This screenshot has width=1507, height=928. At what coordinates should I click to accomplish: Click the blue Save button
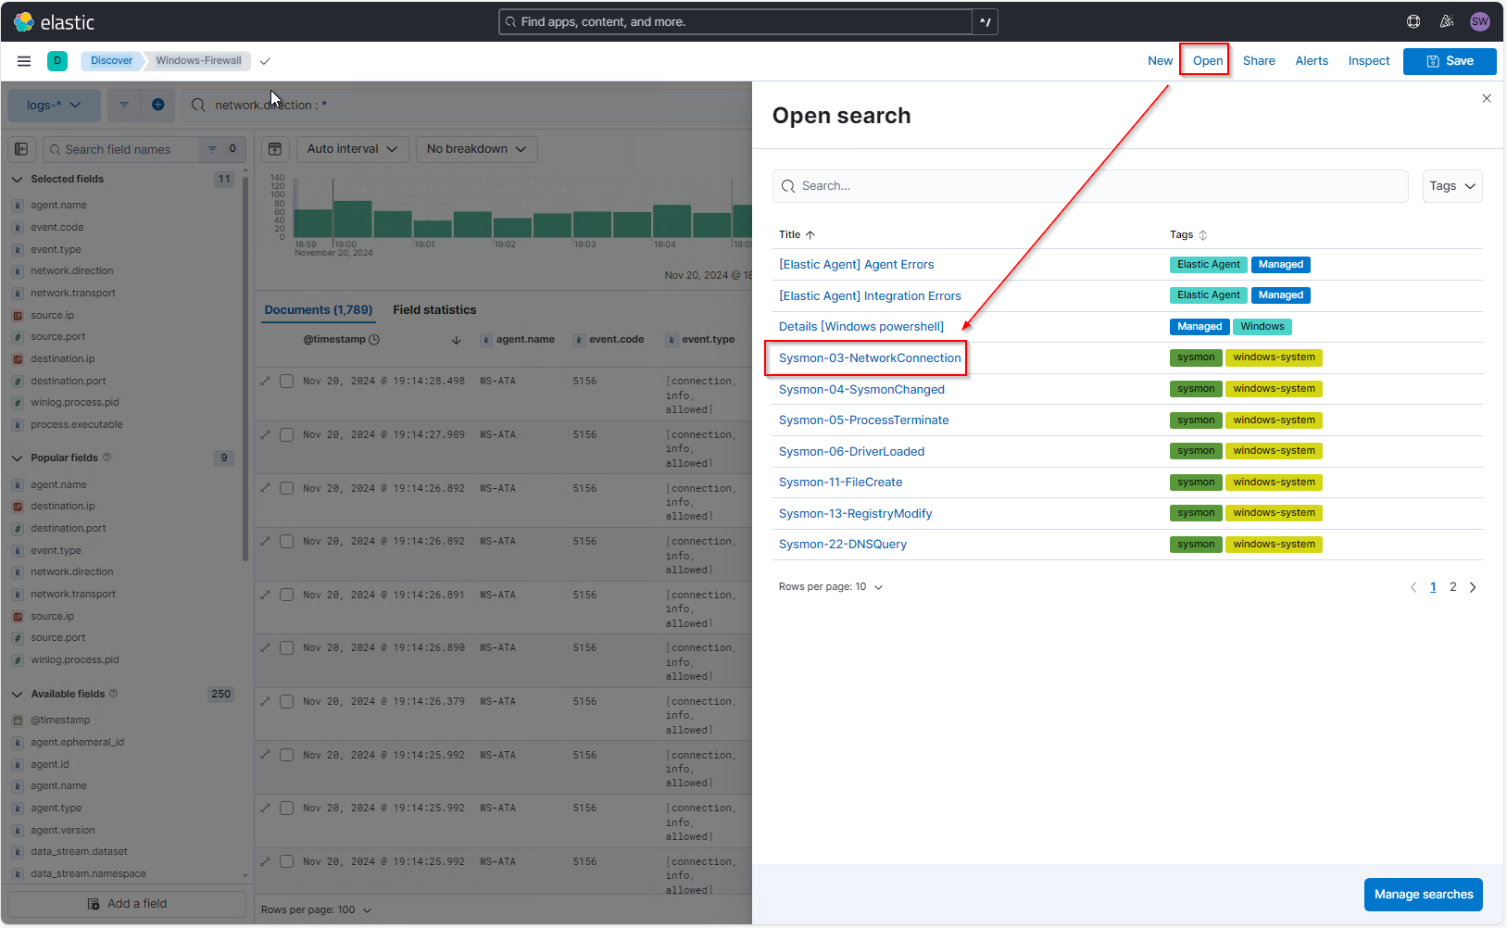[1450, 61]
